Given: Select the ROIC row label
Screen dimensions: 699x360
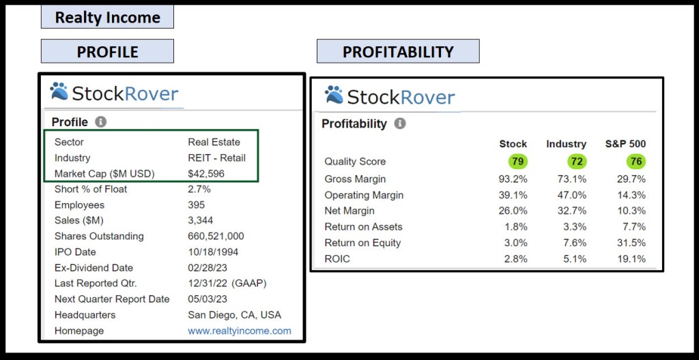Looking at the screenshot, I should click(x=336, y=259).
